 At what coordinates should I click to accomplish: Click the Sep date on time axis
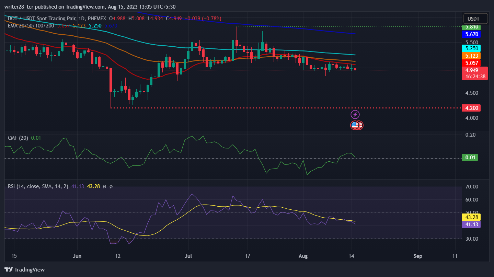tap(418, 256)
